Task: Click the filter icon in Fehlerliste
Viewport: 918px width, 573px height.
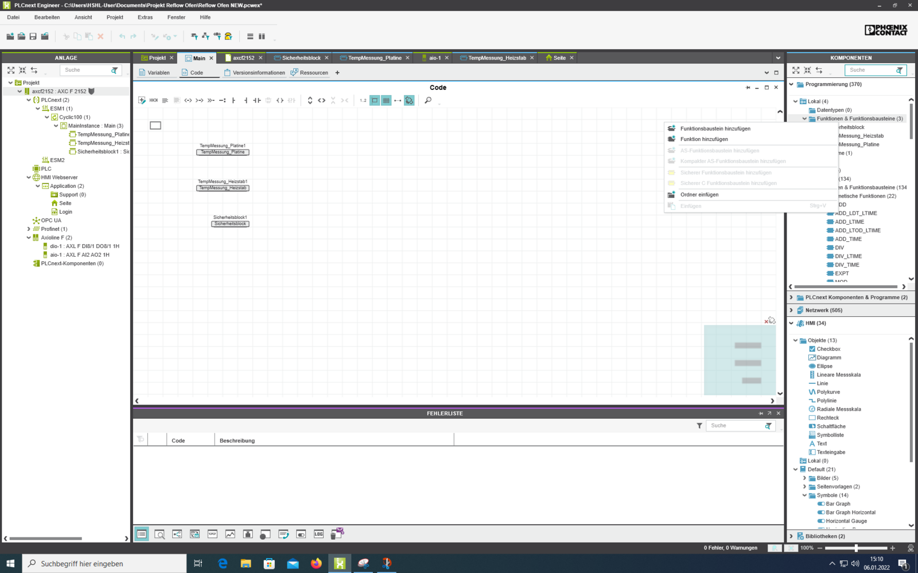Action: [699, 426]
